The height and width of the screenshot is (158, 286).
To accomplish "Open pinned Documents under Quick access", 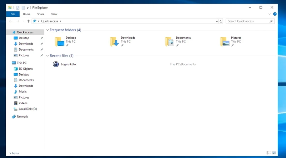I will pos(26,49).
